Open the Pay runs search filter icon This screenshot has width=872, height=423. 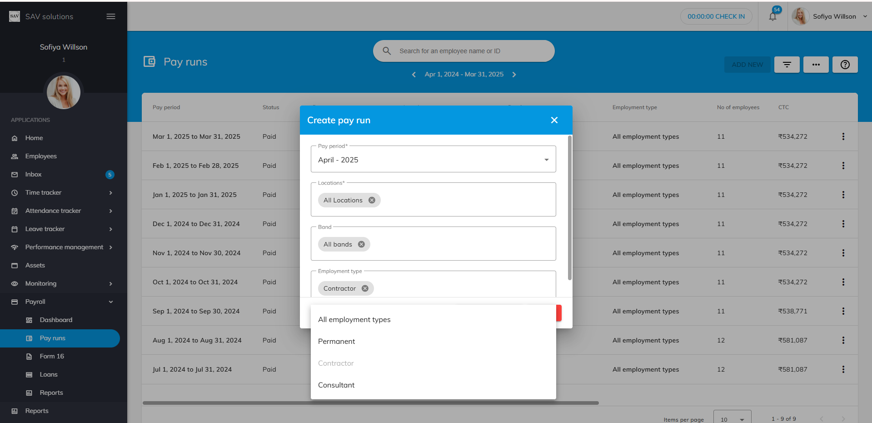click(x=787, y=65)
